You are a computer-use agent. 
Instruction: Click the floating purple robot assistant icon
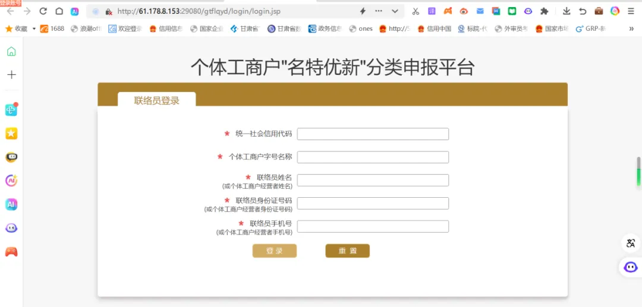(631, 267)
